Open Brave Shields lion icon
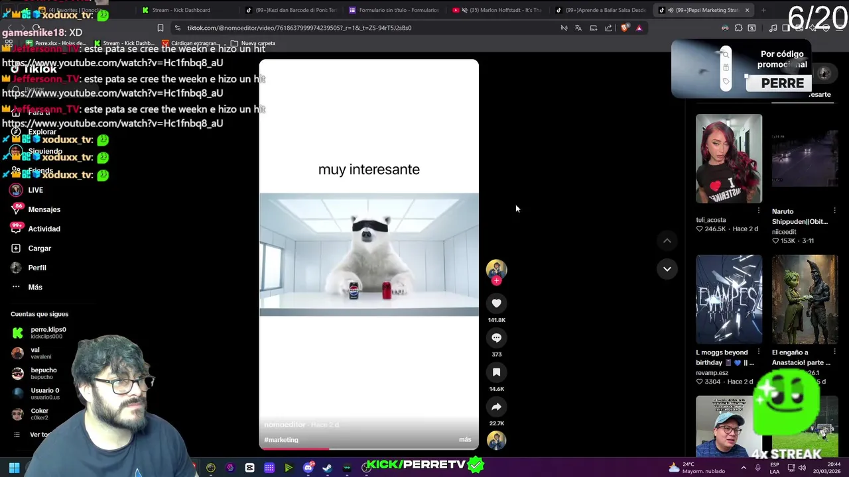 625,28
